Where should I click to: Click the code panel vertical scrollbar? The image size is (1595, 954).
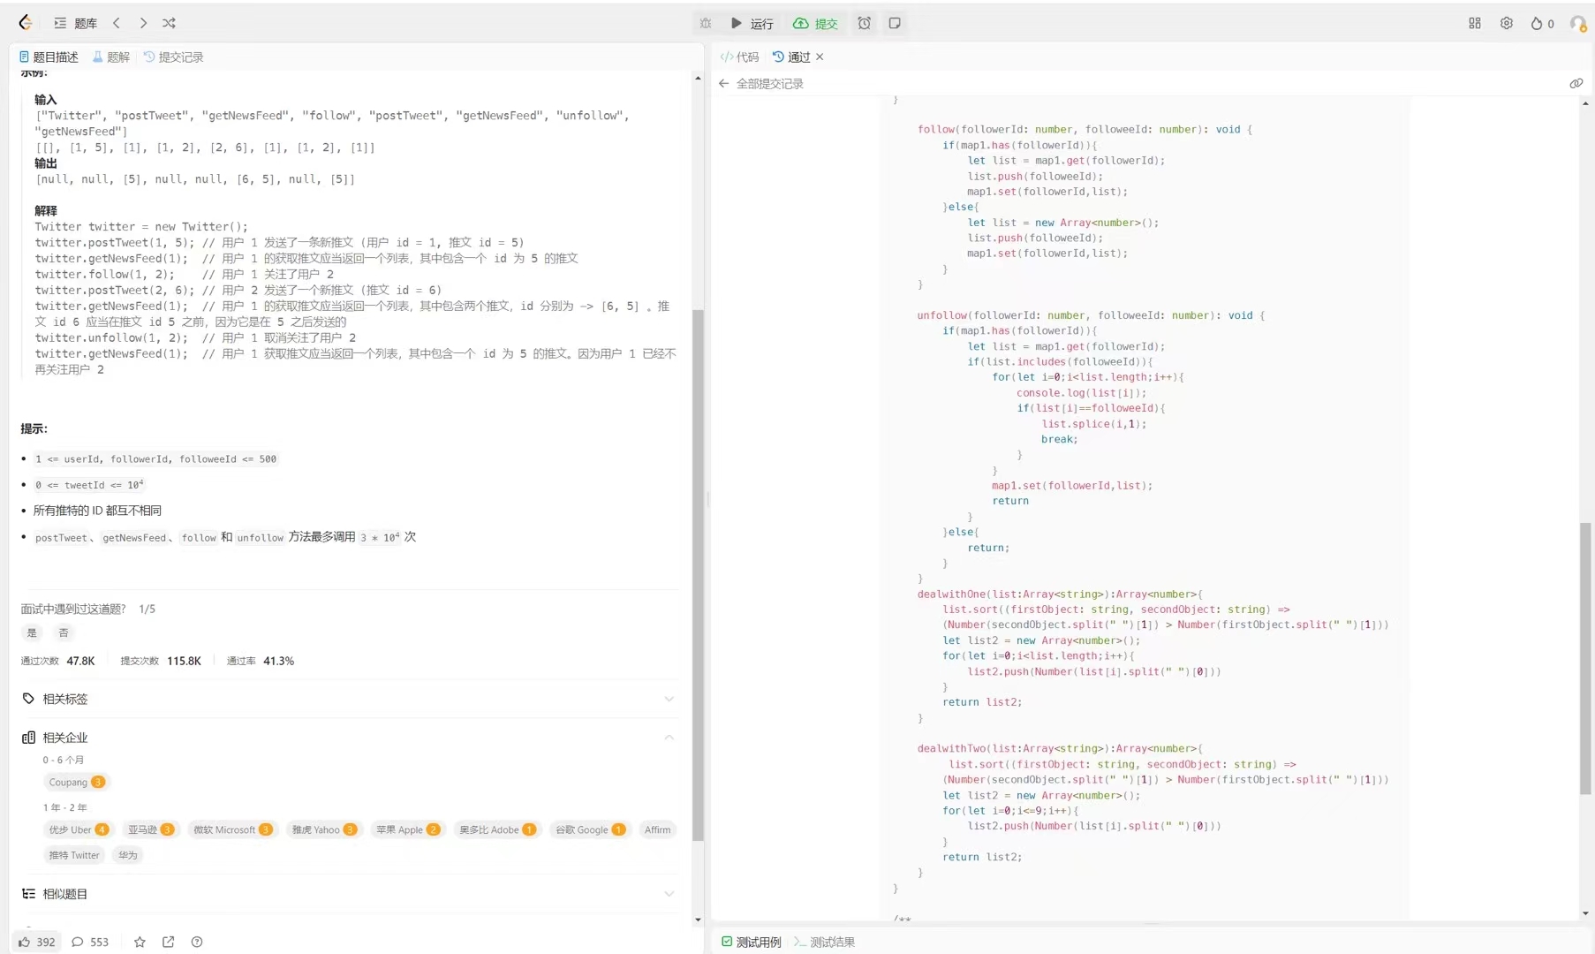[x=1586, y=658]
